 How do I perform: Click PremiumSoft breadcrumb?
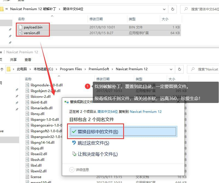coord(99,69)
